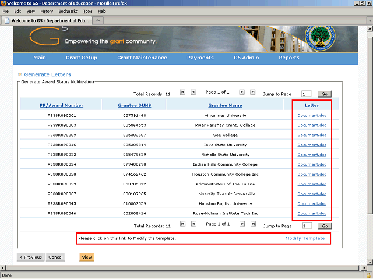Screen dimensions: 373x279
Task: Click first page icon below the table
Action: coord(182,224)
